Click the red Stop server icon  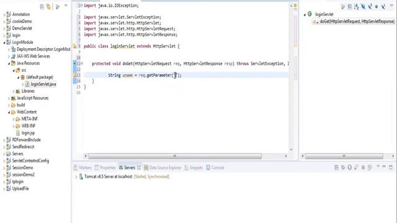363,167
